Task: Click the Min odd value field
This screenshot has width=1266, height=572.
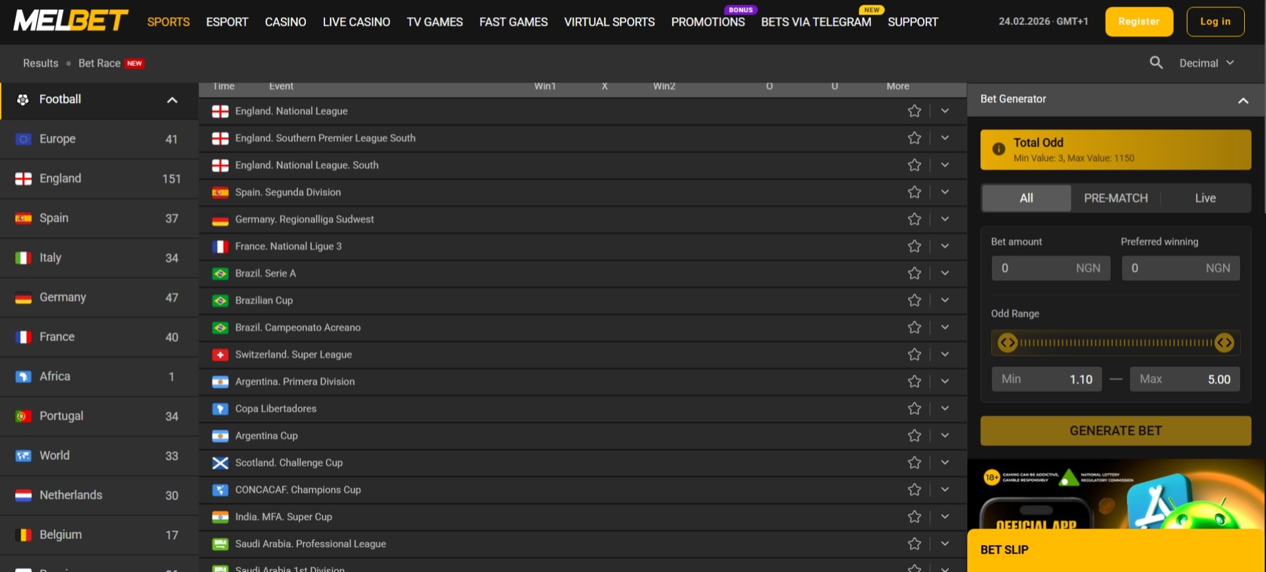Action: pos(1047,379)
